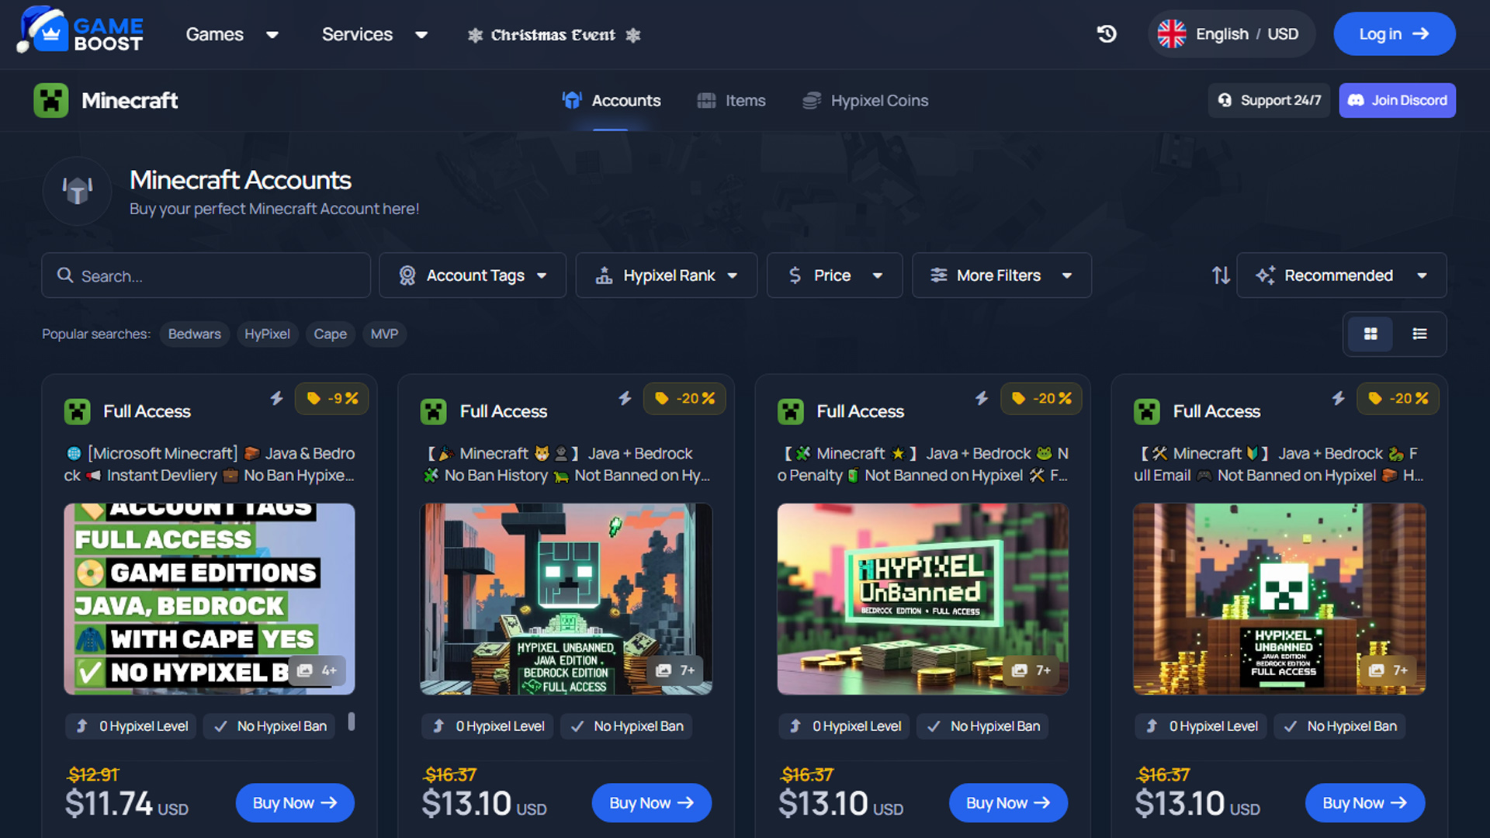Open the Christmas Event menu
The width and height of the screenshot is (1490, 838).
553,34
